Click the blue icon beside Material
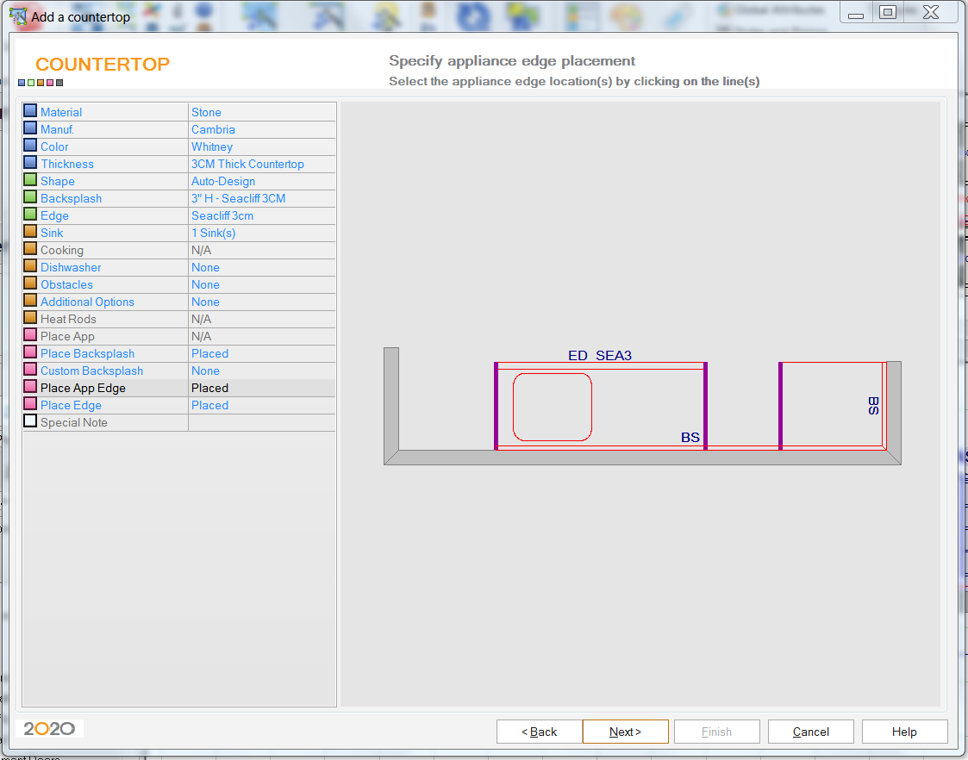This screenshot has width=968, height=760. pyautogui.click(x=30, y=111)
